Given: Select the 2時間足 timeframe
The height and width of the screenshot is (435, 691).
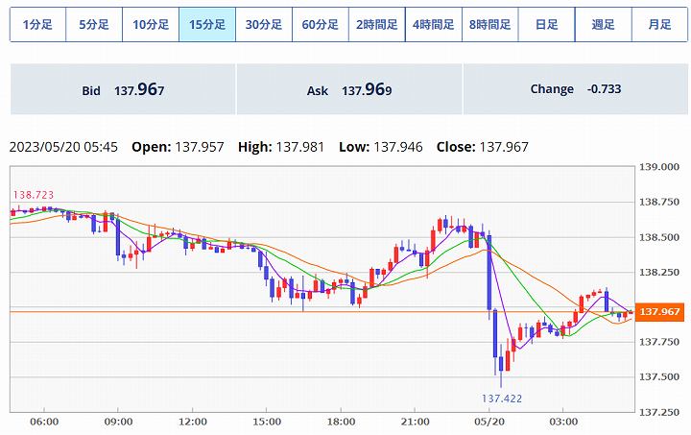Looking at the screenshot, I should click(x=377, y=24).
